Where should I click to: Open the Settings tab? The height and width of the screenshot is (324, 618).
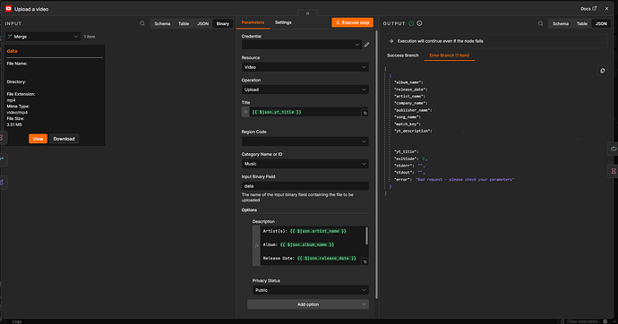(283, 22)
